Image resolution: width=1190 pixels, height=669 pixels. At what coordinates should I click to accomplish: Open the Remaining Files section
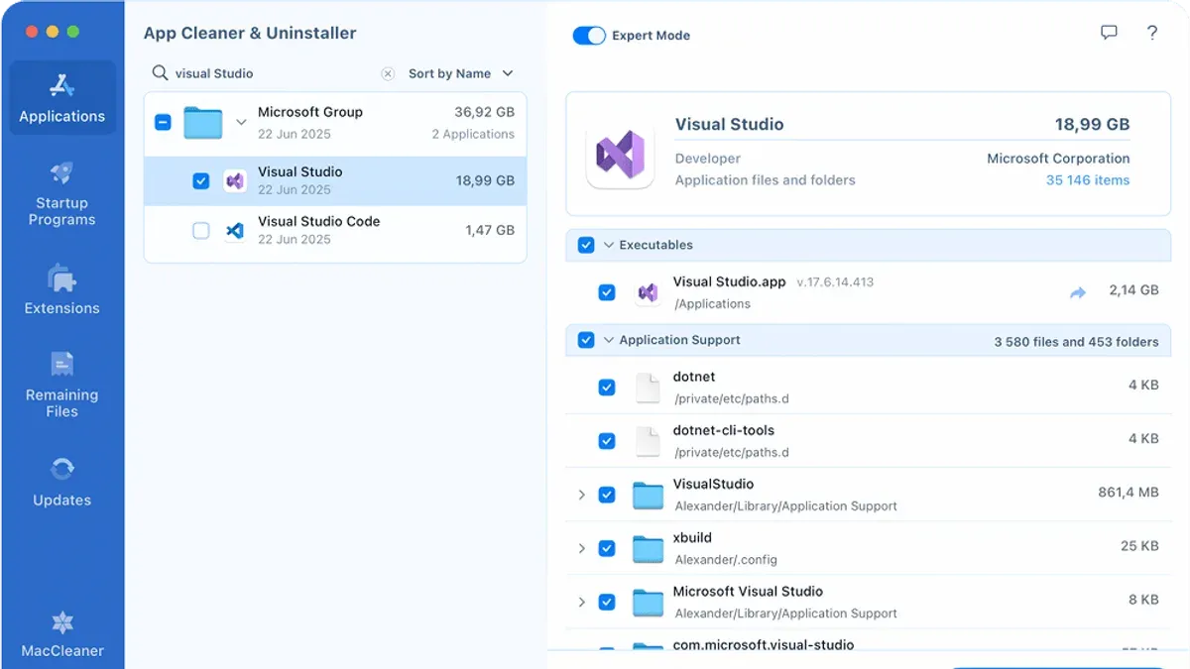(x=61, y=386)
